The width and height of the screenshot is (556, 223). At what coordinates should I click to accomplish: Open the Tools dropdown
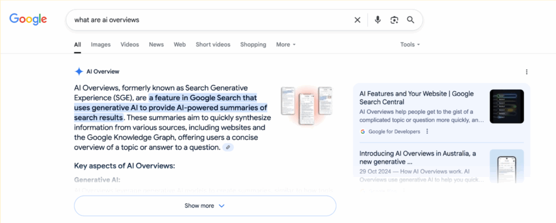coord(410,44)
